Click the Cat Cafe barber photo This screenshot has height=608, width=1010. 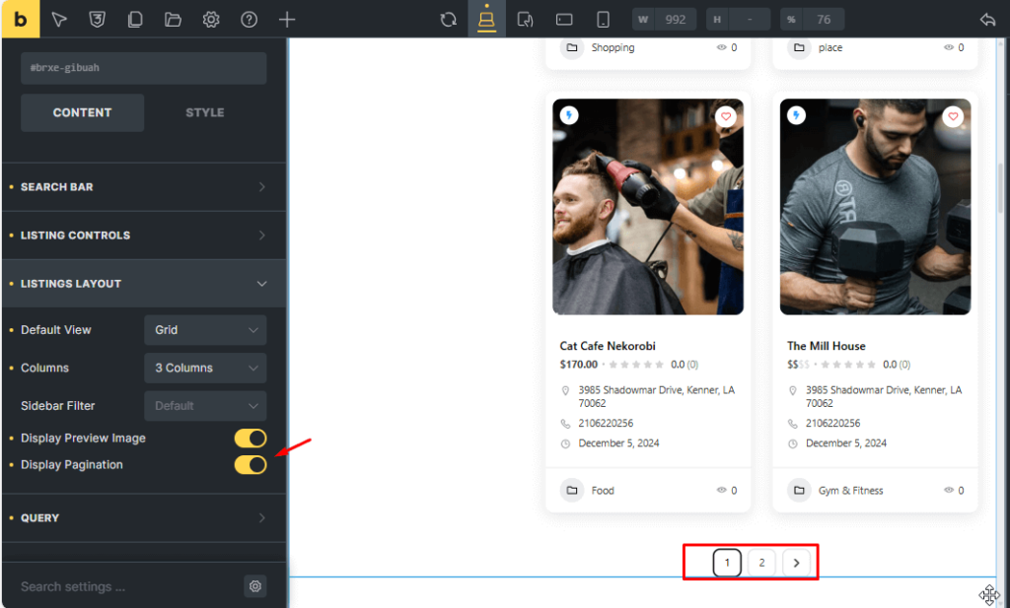(648, 207)
